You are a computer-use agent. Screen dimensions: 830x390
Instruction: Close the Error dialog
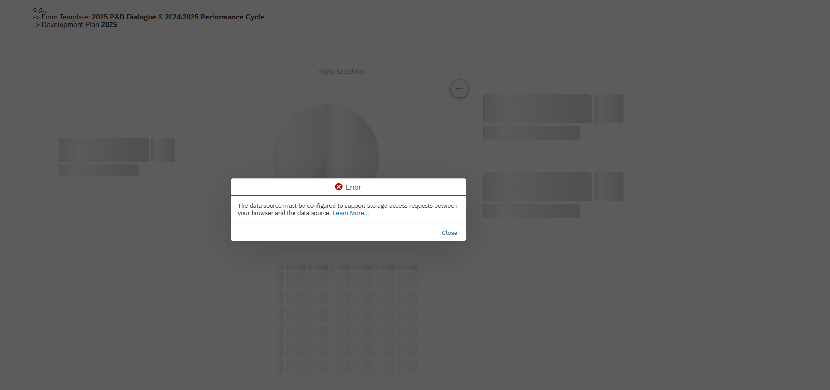click(449, 233)
